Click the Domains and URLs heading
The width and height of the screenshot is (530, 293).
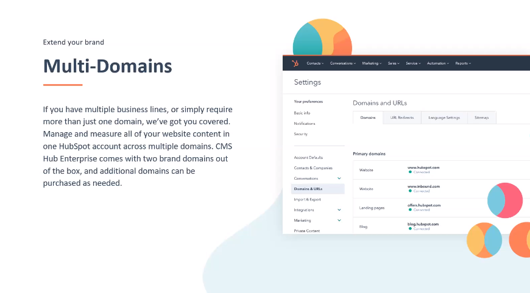click(x=380, y=103)
